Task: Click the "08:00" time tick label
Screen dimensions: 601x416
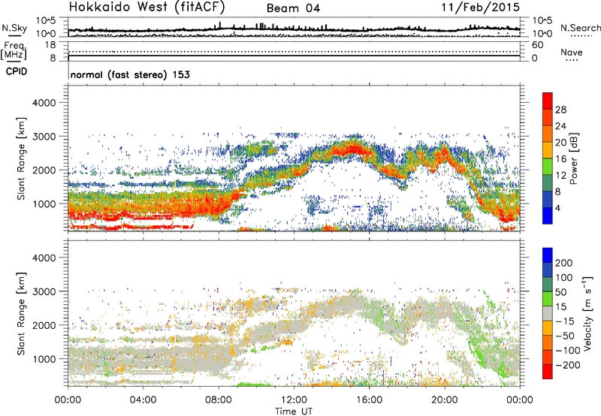Action: [219, 400]
